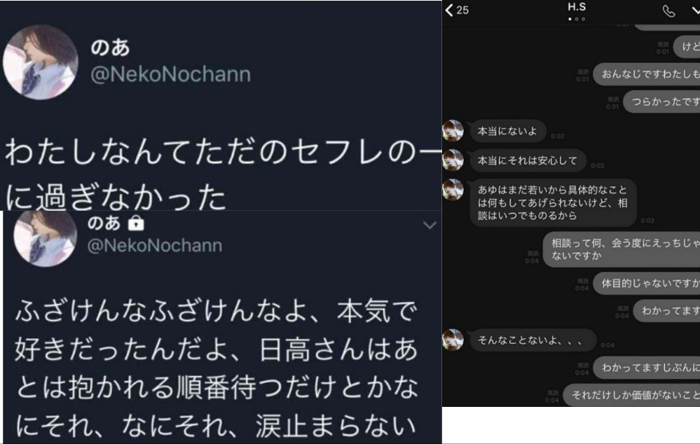Open the top tweet's round profile picture
Screen dimensions: 700x444
click(x=40, y=64)
